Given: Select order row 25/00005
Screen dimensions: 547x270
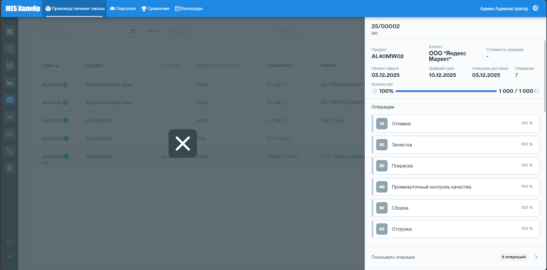Looking at the screenshot, I should 197,138.
